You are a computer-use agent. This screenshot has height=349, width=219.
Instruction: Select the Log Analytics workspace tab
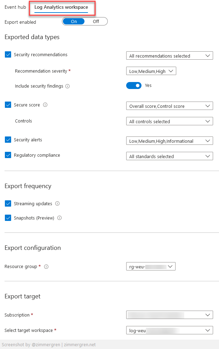click(62, 7)
